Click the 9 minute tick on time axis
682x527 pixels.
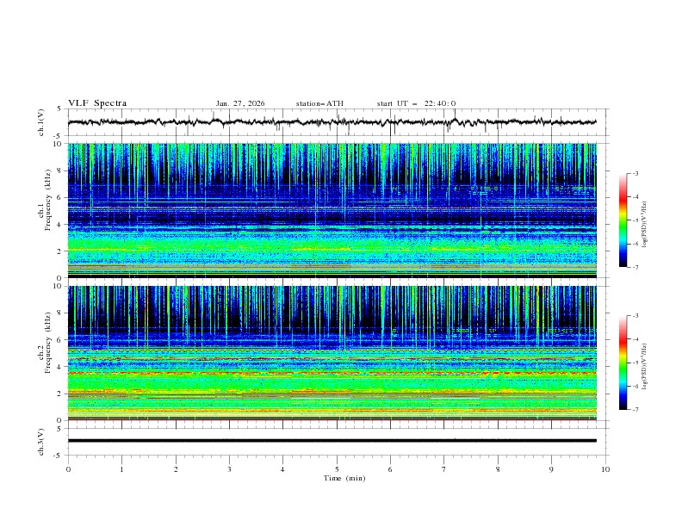coord(551,469)
